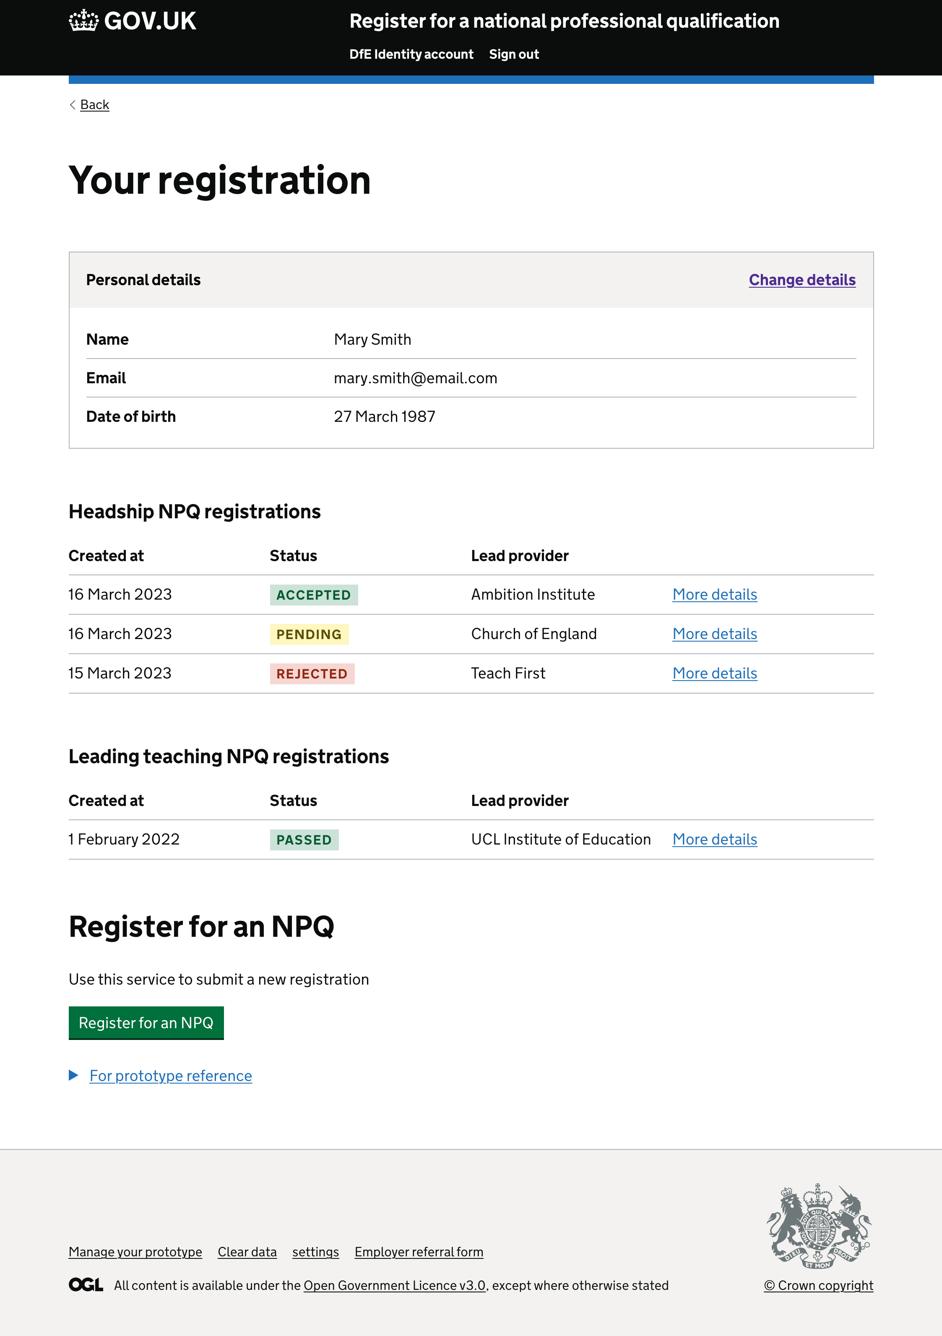Image resolution: width=942 pixels, height=1336 pixels.
Task: Click the Change details link
Action: (x=802, y=279)
